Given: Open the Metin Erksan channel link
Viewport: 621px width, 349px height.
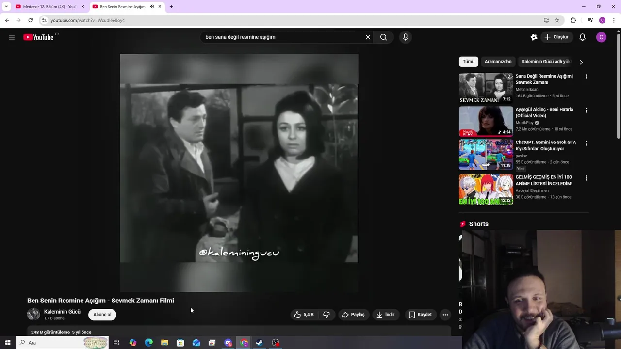Looking at the screenshot, I should click(527, 90).
